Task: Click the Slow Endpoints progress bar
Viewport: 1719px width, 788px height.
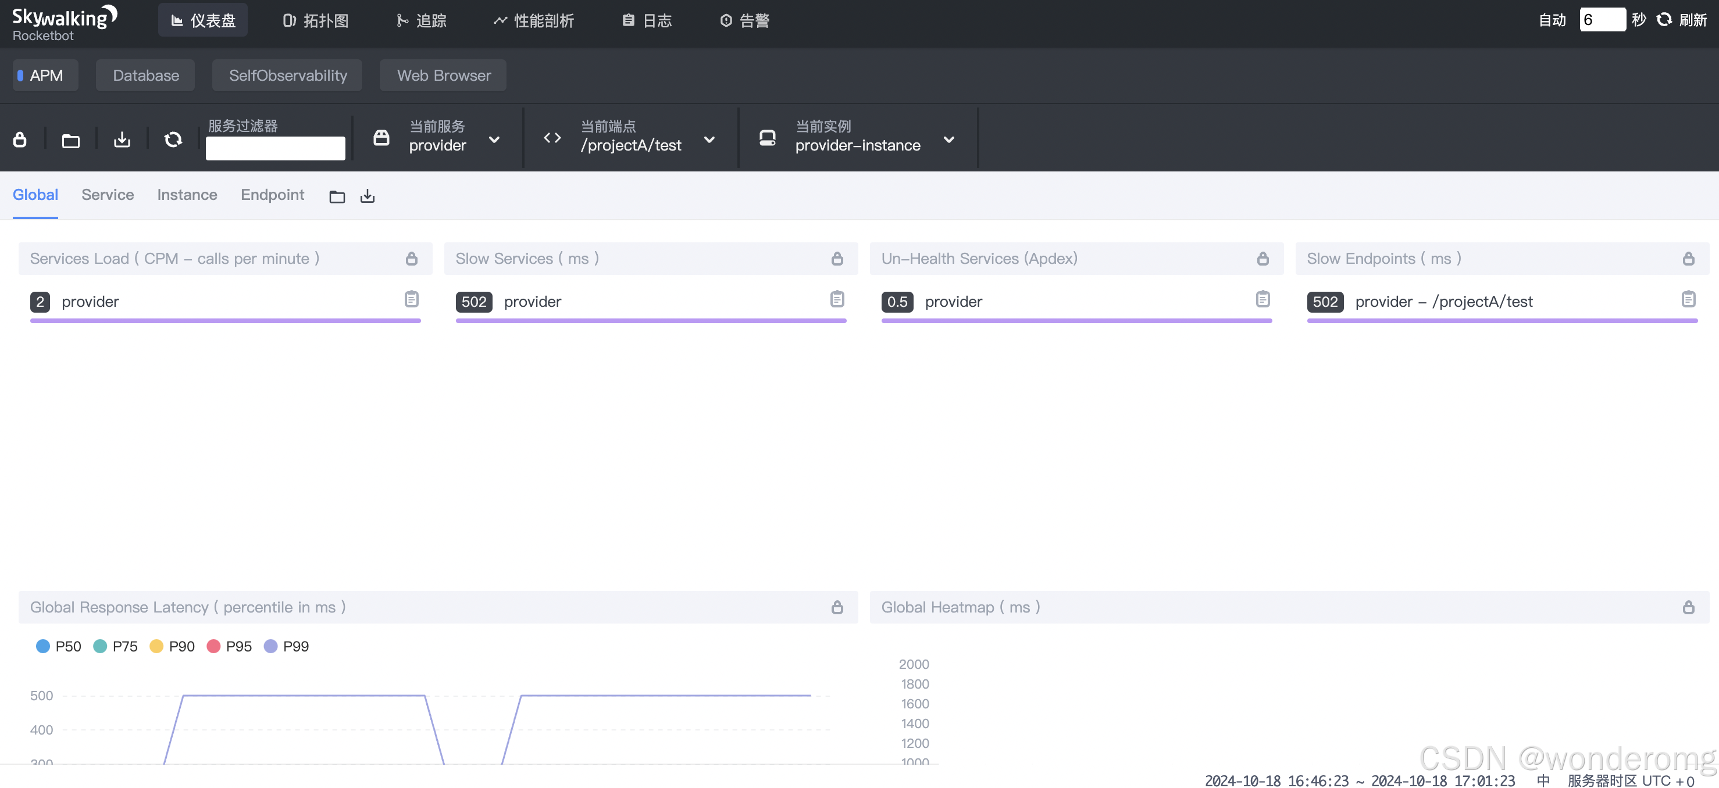Action: (x=1503, y=321)
